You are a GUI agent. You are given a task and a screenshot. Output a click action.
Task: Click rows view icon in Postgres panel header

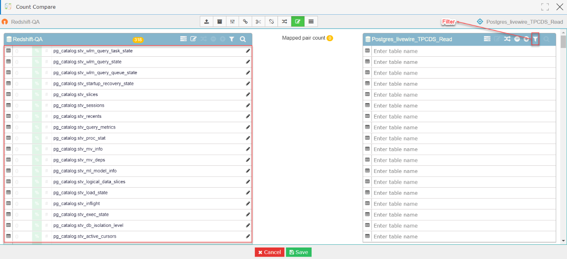point(487,39)
